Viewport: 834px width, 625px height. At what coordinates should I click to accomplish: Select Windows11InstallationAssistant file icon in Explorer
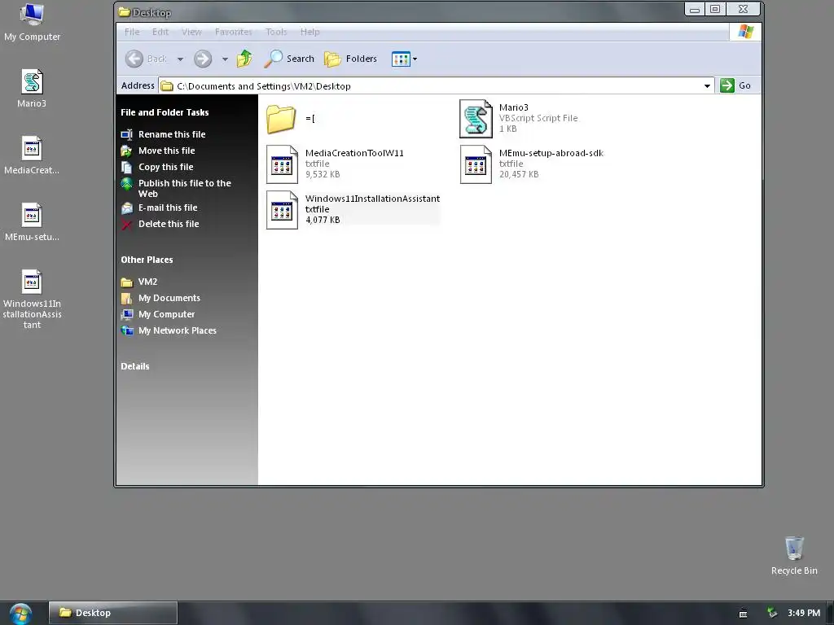[282, 210]
